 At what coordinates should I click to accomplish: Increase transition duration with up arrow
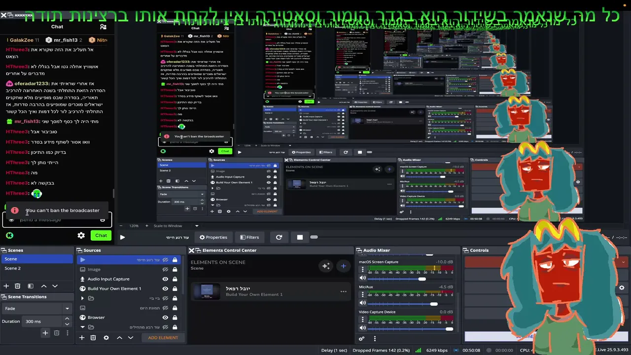pos(67,319)
